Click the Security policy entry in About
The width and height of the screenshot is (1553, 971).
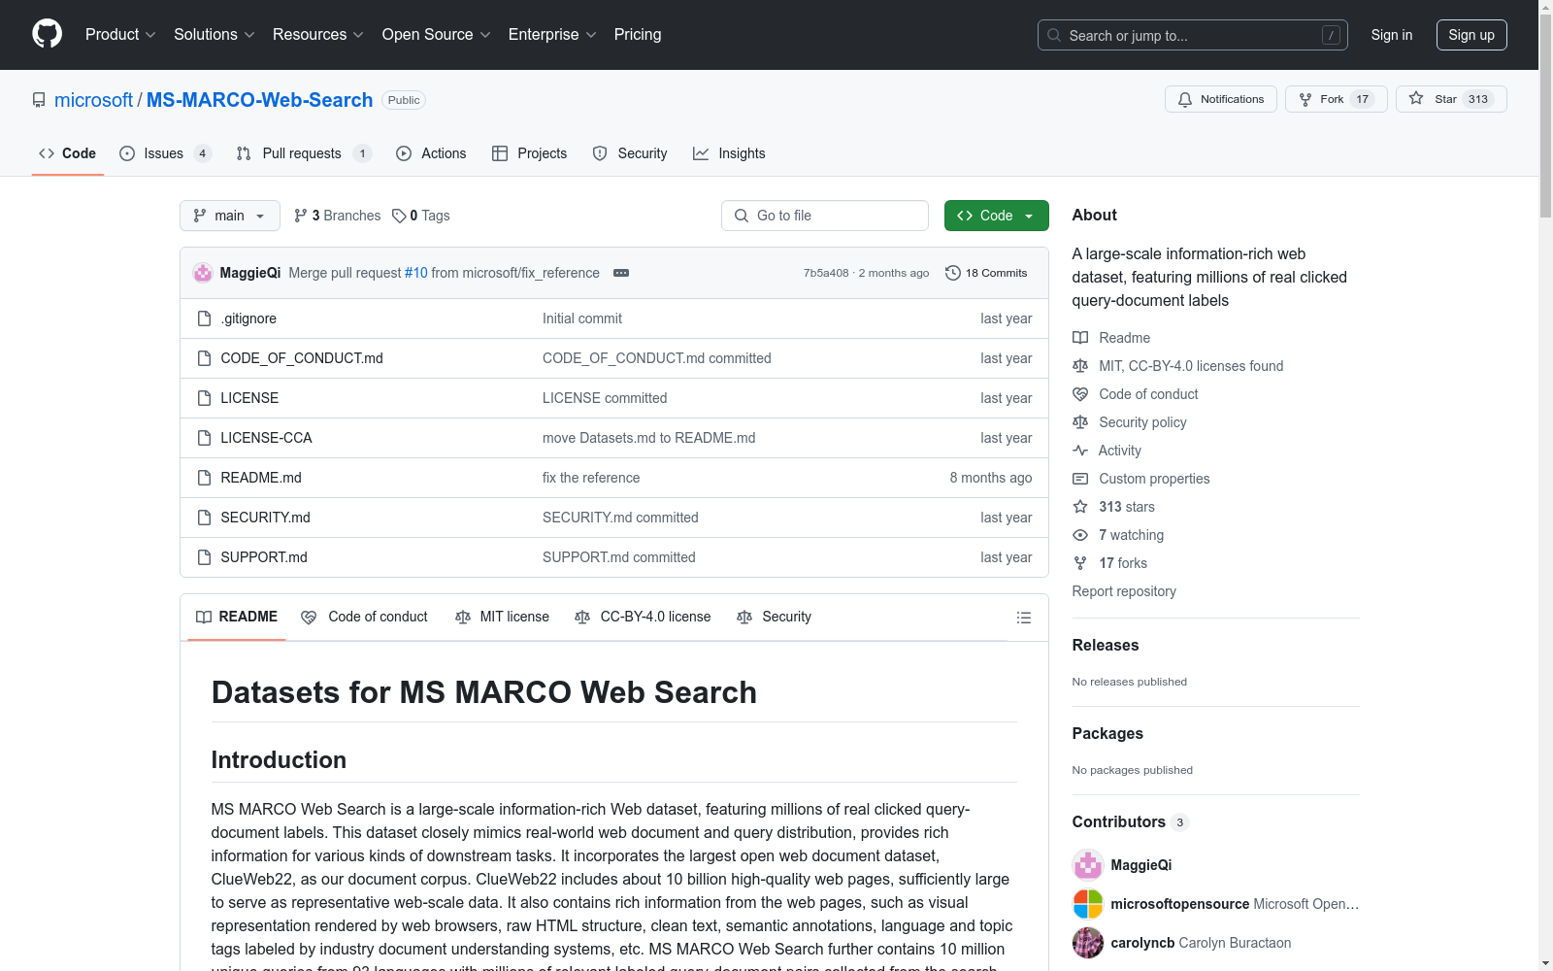[x=1142, y=422]
